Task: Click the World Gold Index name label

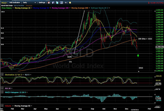Action: click(x=7, y=6)
